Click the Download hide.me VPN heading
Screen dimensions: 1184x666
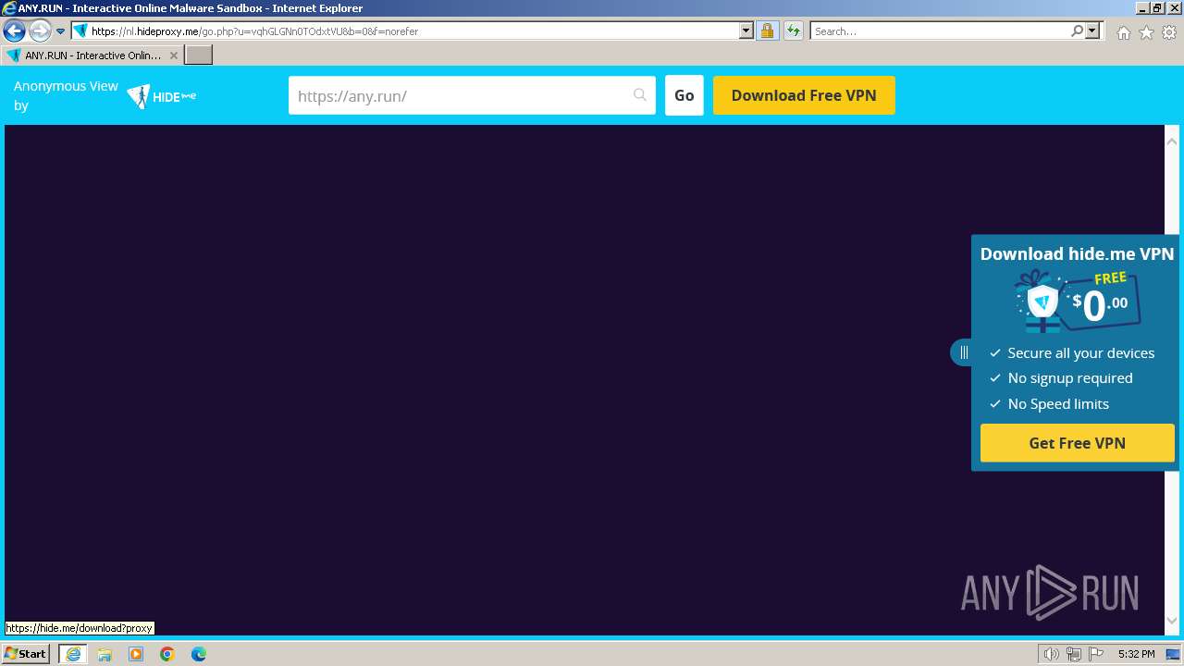[1078, 253]
